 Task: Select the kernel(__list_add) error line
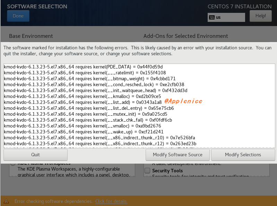83,102
